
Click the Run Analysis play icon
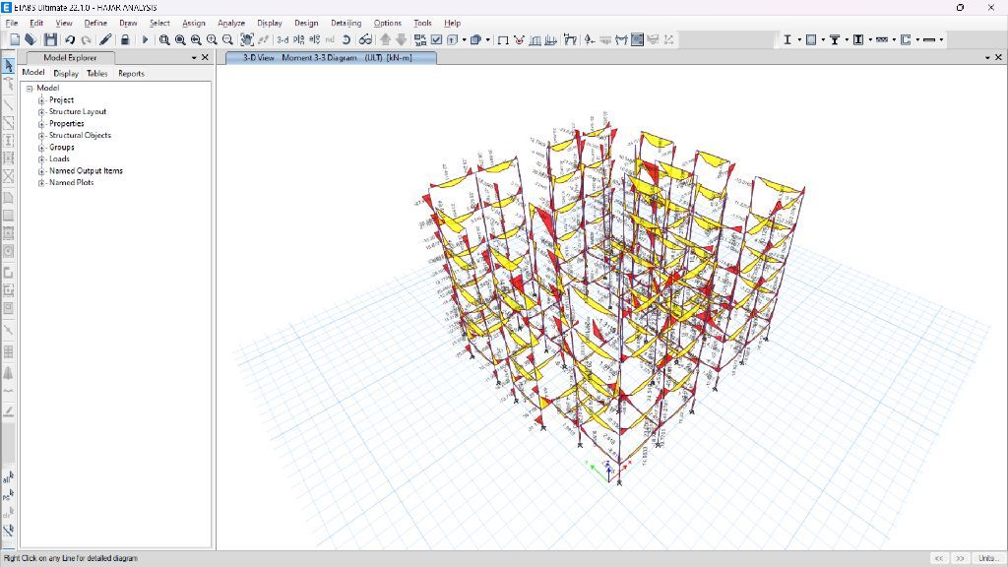145,39
